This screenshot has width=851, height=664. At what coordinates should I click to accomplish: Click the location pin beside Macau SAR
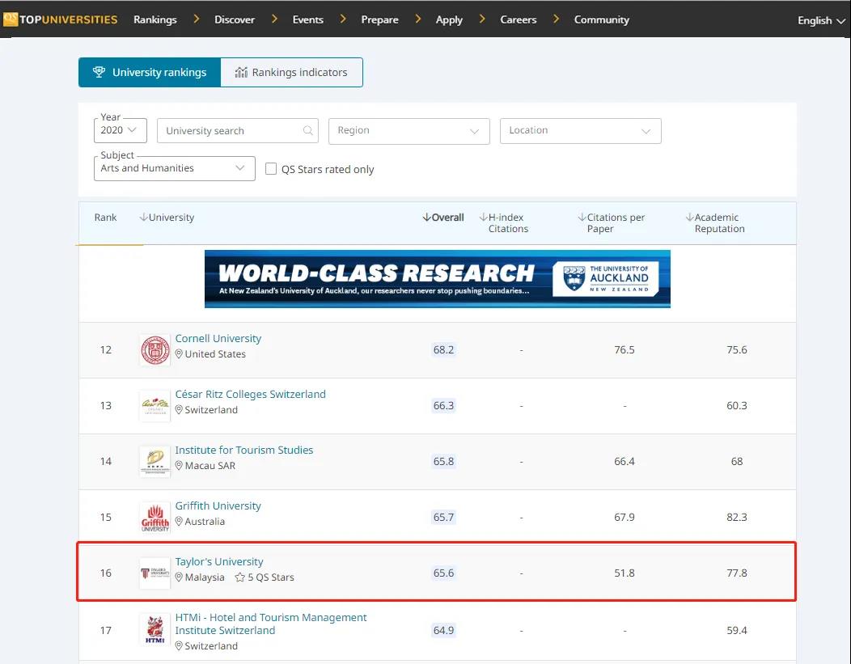pyautogui.click(x=179, y=466)
